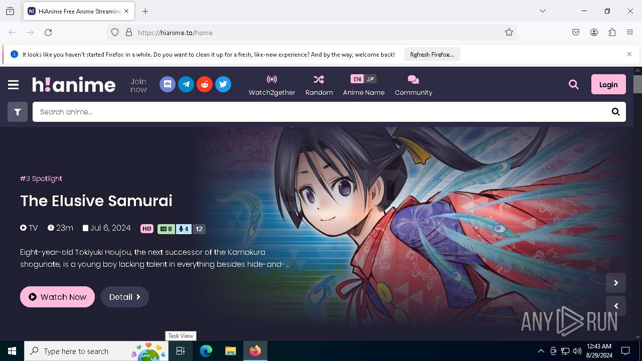This screenshot has height=361, width=642.
Task: Open a Random anime
Action: 319,85
